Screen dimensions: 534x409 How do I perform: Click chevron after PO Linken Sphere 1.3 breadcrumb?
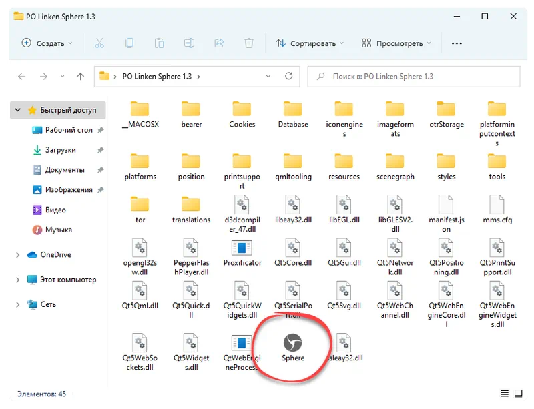coord(198,77)
